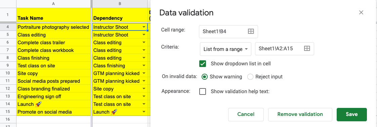Select the Dependency header cell

pos(120,15)
